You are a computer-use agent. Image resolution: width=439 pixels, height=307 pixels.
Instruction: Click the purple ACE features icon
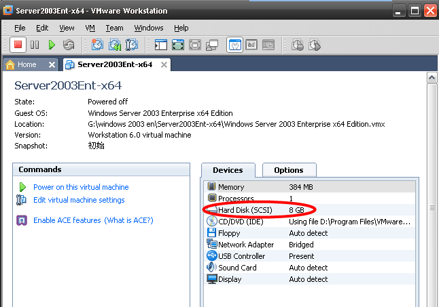click(22, 220)
